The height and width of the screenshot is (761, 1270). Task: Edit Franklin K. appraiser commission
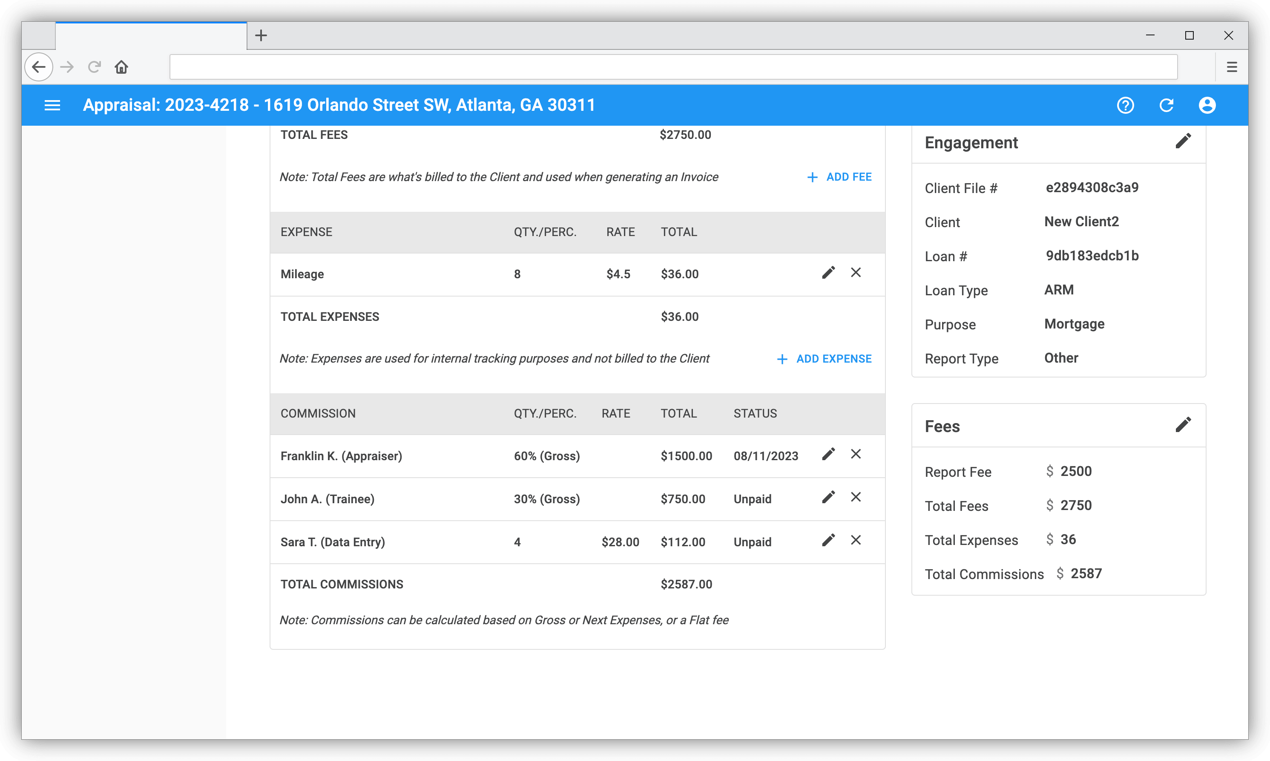pyautogui.click(x=828, y=454)
